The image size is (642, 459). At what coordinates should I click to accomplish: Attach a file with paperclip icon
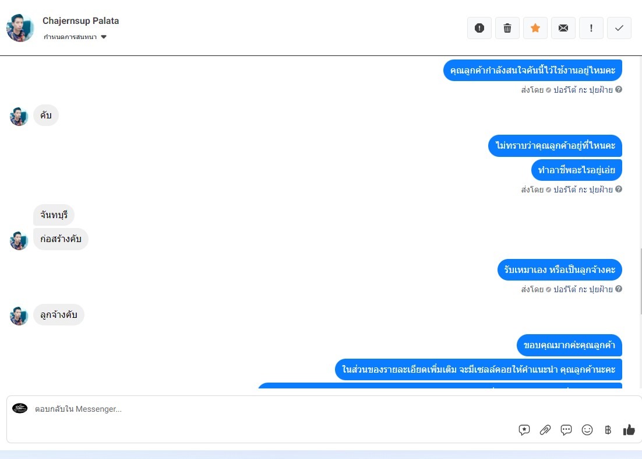545,429
